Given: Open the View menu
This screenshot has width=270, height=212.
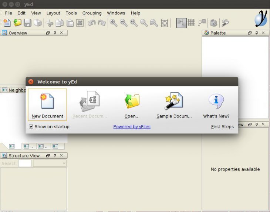Looking at the screenshot, I should coord(36,13).
